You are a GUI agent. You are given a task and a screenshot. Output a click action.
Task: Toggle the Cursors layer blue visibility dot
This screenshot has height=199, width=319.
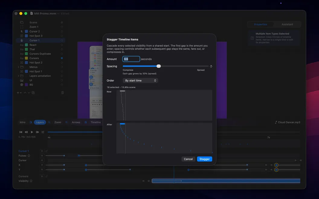62,58
